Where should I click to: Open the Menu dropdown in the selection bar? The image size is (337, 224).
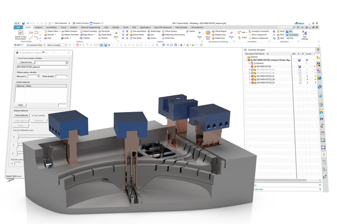tap(19, 45)
